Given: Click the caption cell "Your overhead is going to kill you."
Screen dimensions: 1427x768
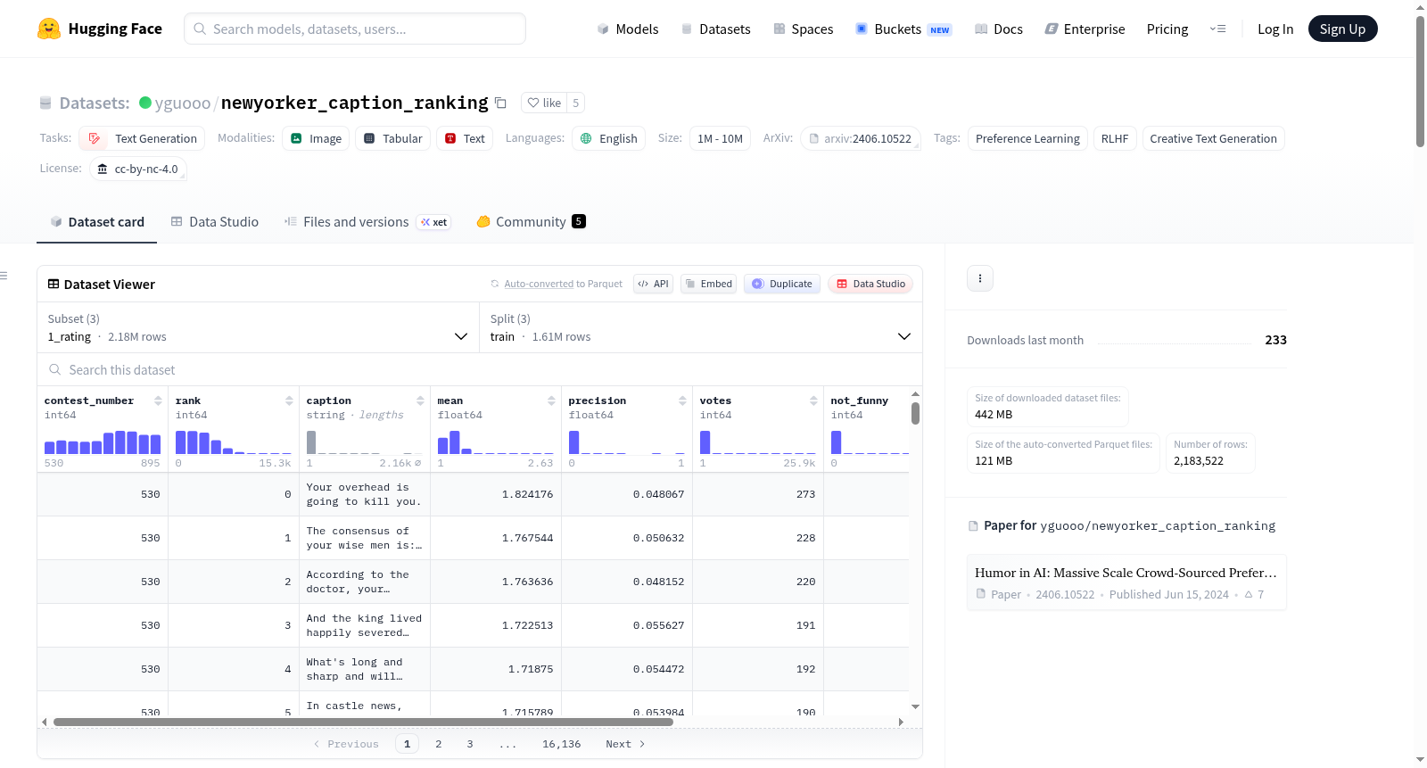Looking at the screenshot, I should click(364, 494).
